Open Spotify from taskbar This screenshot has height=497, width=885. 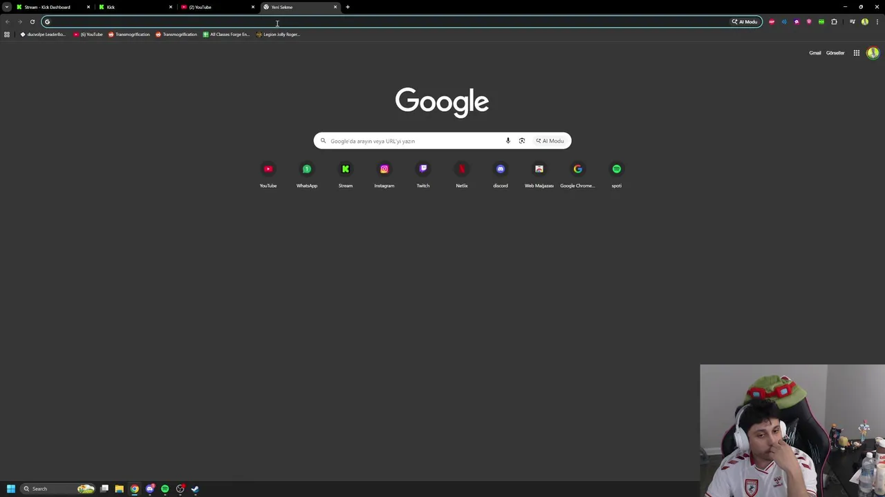tap(165, 489)
